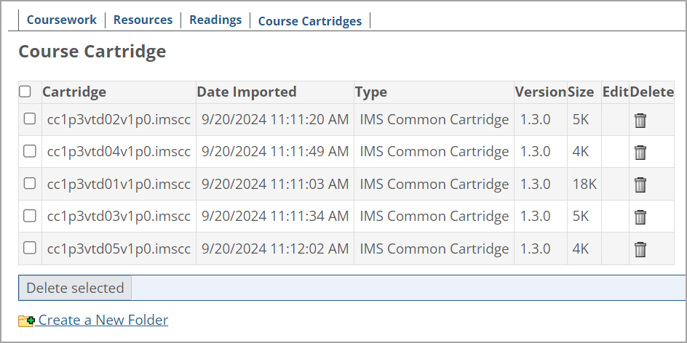Click trash icon for cc1p3vtd02v1p0.imscc

coord(640,121)
